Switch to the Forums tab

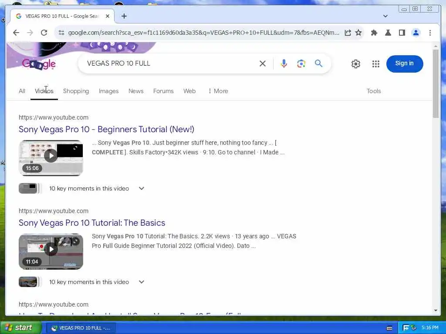pos(163,91)
